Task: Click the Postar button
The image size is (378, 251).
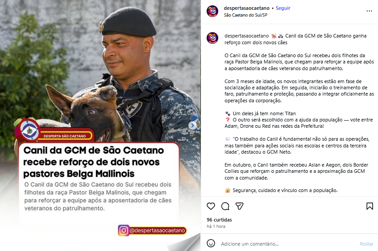Action: tap(366, 244)
